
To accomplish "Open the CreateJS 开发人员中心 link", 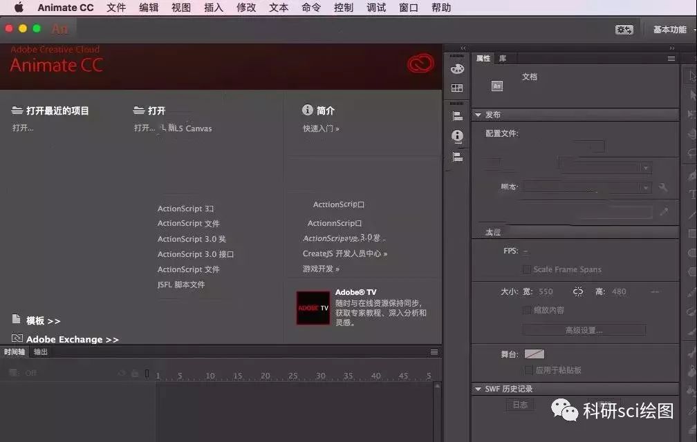I will [345, 253].
